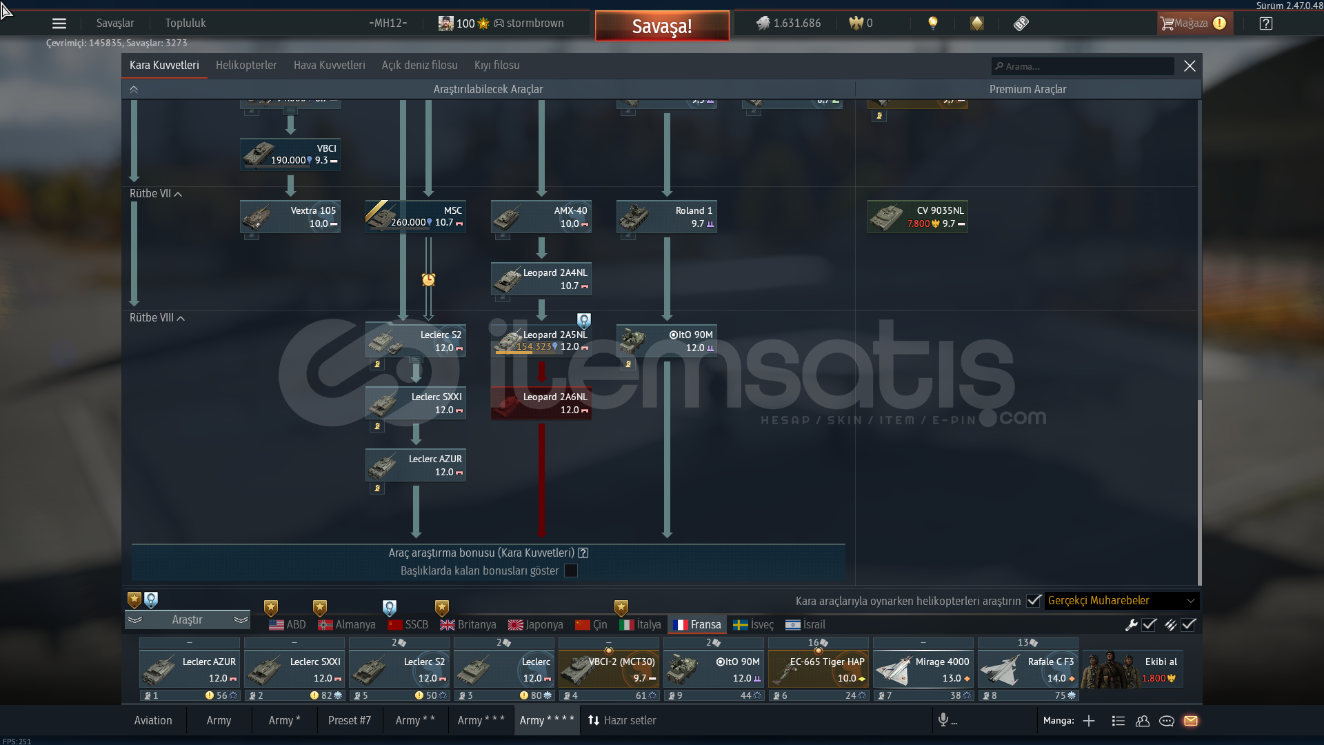
Task: Click the research marker above Leopard 2A5NL
Action: pyautogui.click(x=584, y=321)
